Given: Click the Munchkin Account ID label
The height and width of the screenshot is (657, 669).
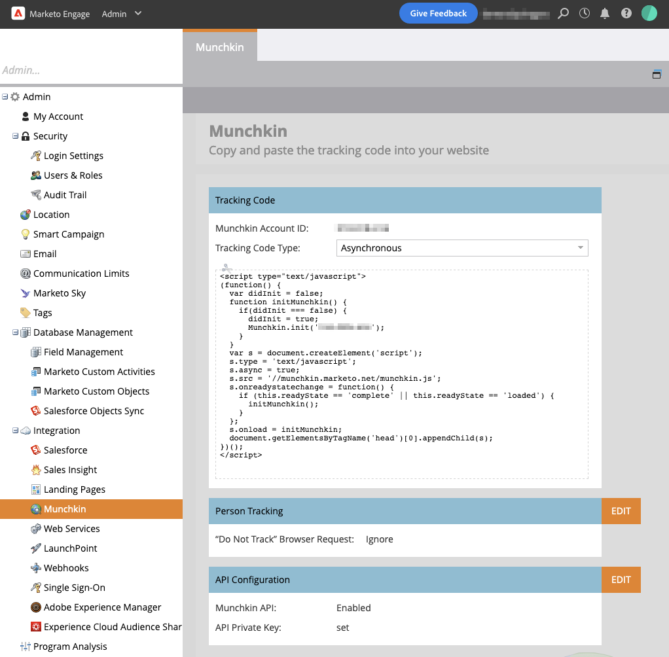Looking at the screenshot, I should click(x=262, y=228).
